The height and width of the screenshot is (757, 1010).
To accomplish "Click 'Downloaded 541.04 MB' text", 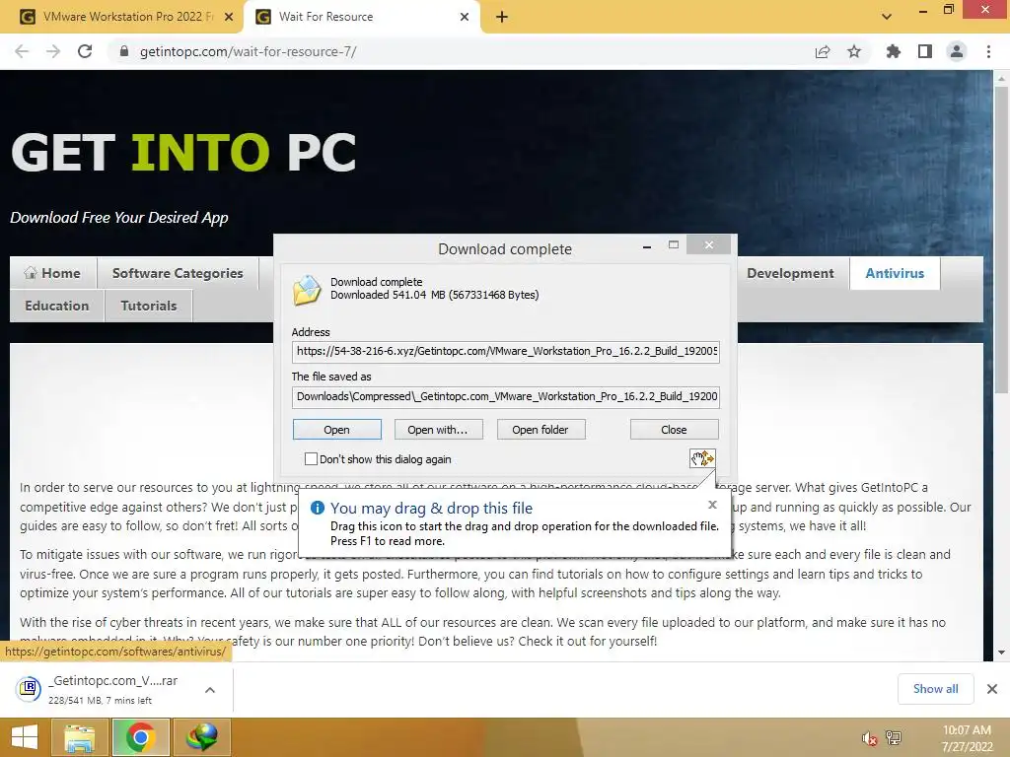I will pyautogui.click(x=435, y=295).
